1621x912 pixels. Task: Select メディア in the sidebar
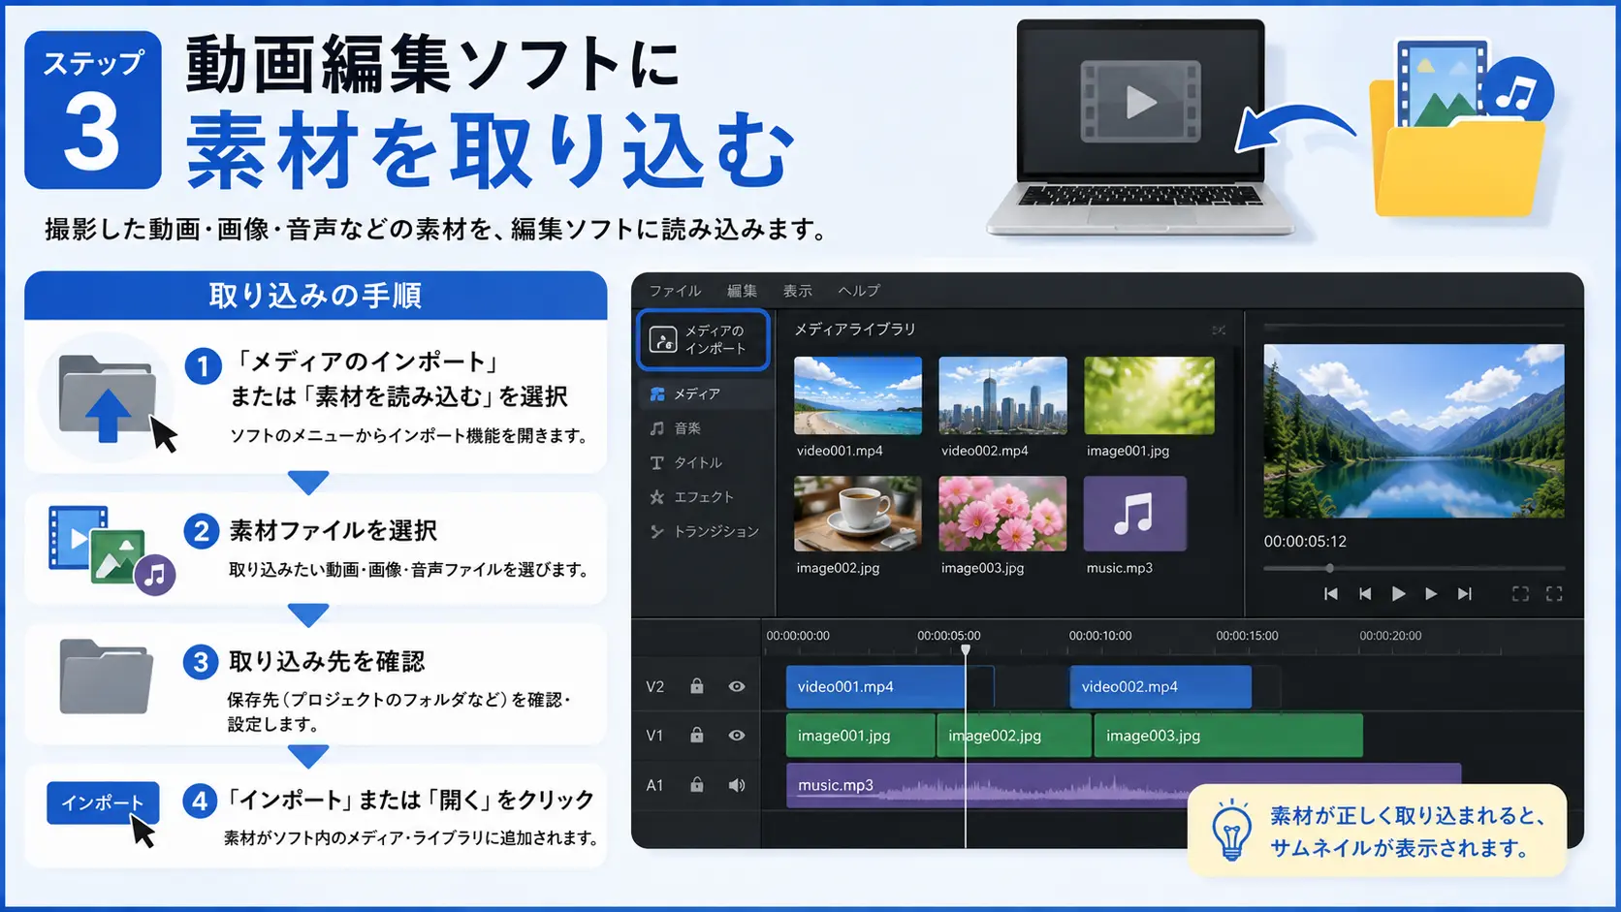705,394
